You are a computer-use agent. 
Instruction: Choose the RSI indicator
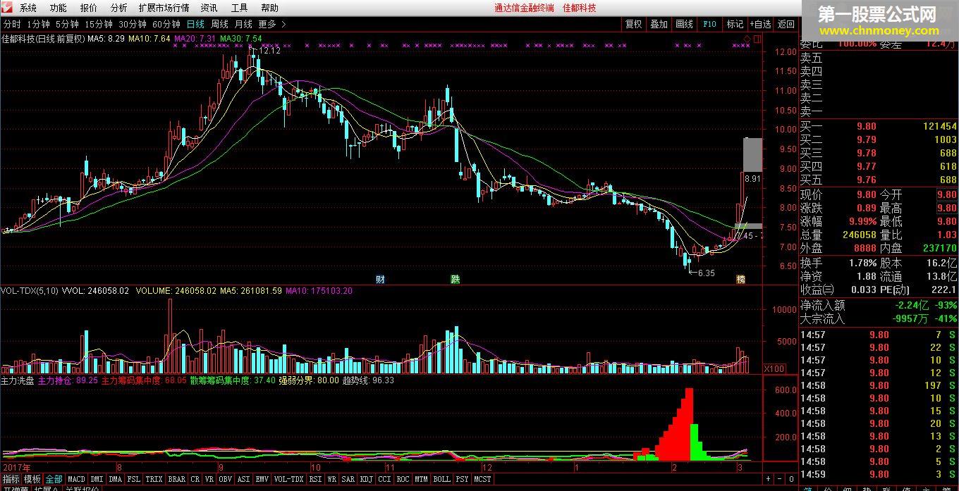tap(316, 480)
